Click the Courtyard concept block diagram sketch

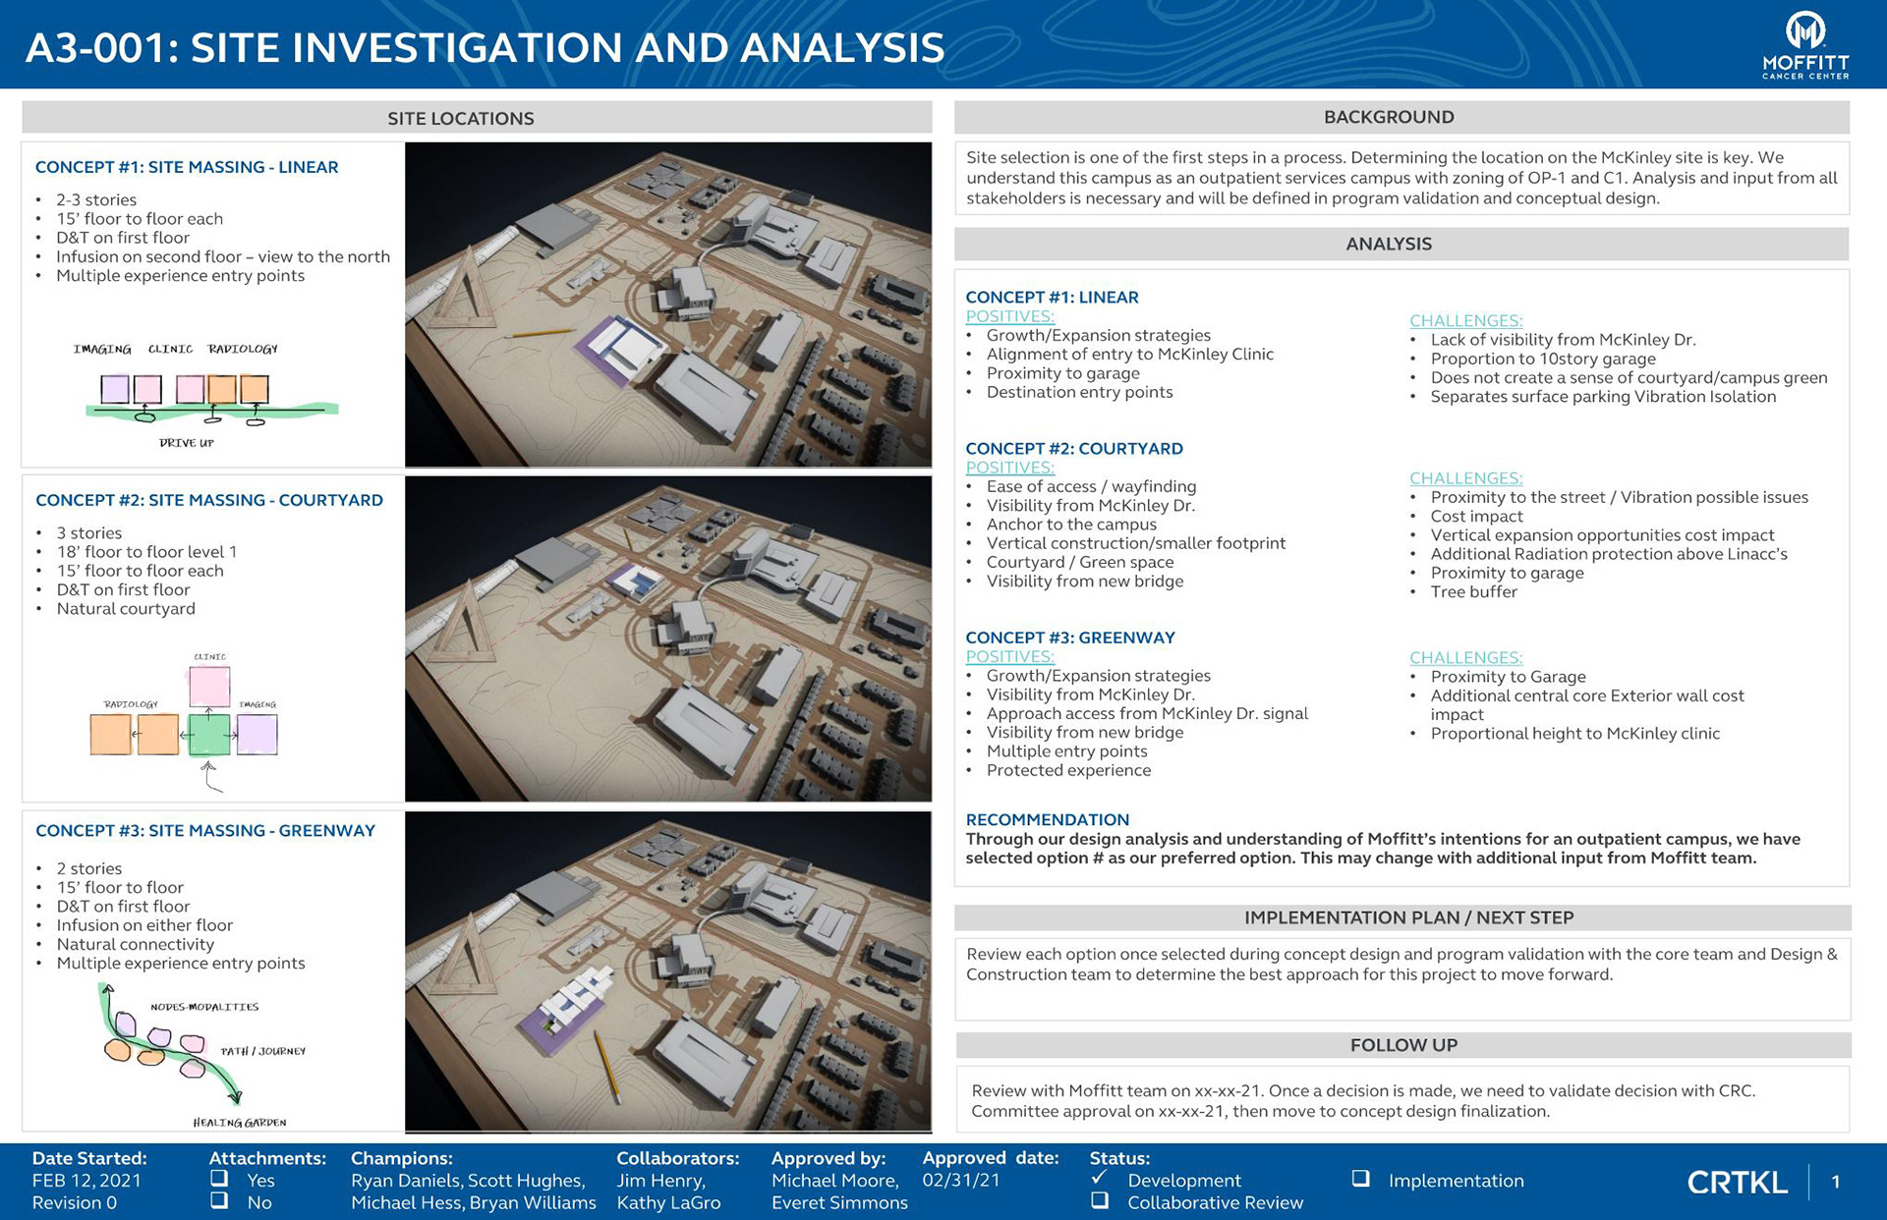pyautogui.click(x=185, y=722)
